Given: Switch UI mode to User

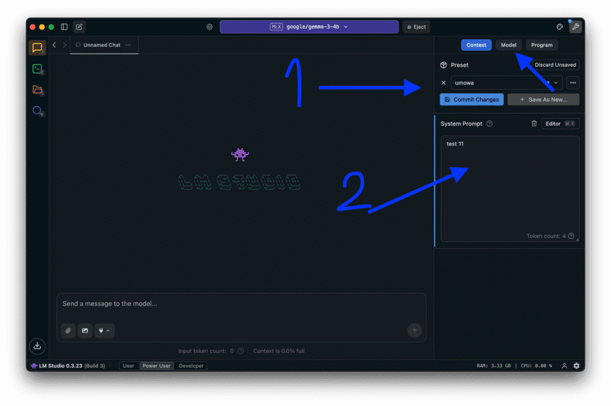Looking at the screenshot, I should click(x=128, y=365).
